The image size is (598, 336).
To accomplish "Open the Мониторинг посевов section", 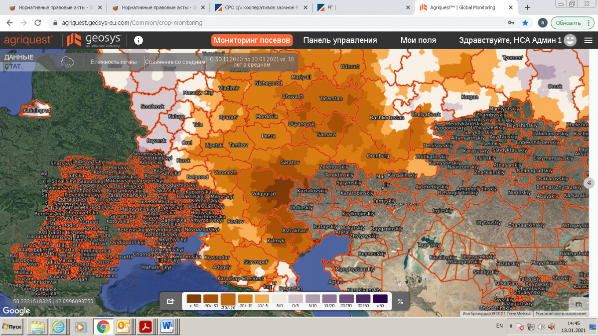I will (252, 40).
